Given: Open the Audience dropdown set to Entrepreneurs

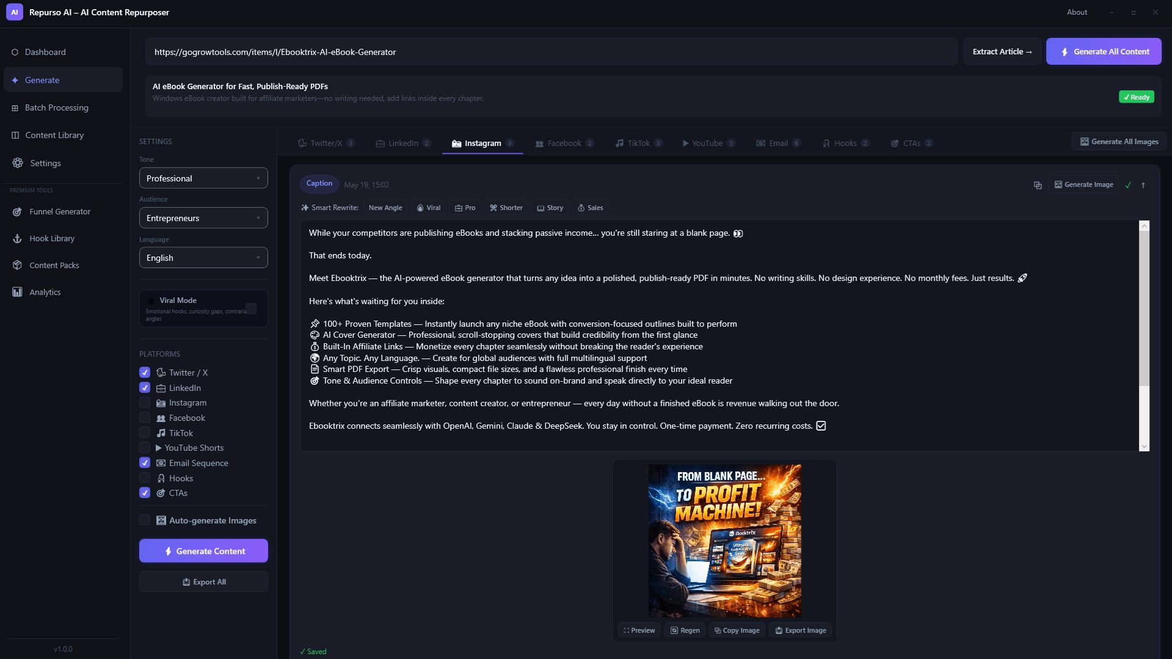Looking at the screenshot, I should tap(203, 218).
